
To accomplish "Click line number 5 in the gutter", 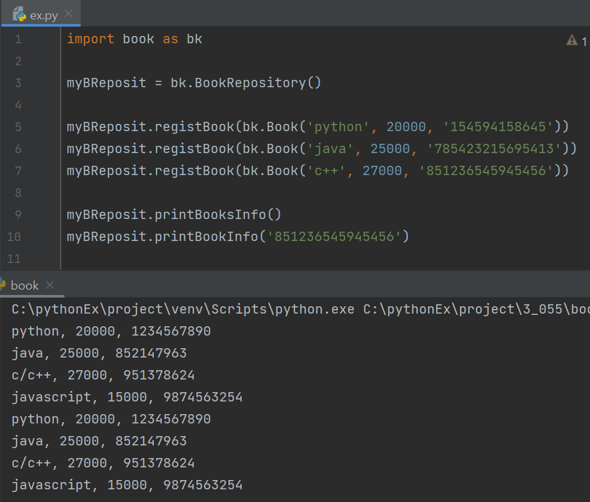I will tap(18, 126).
